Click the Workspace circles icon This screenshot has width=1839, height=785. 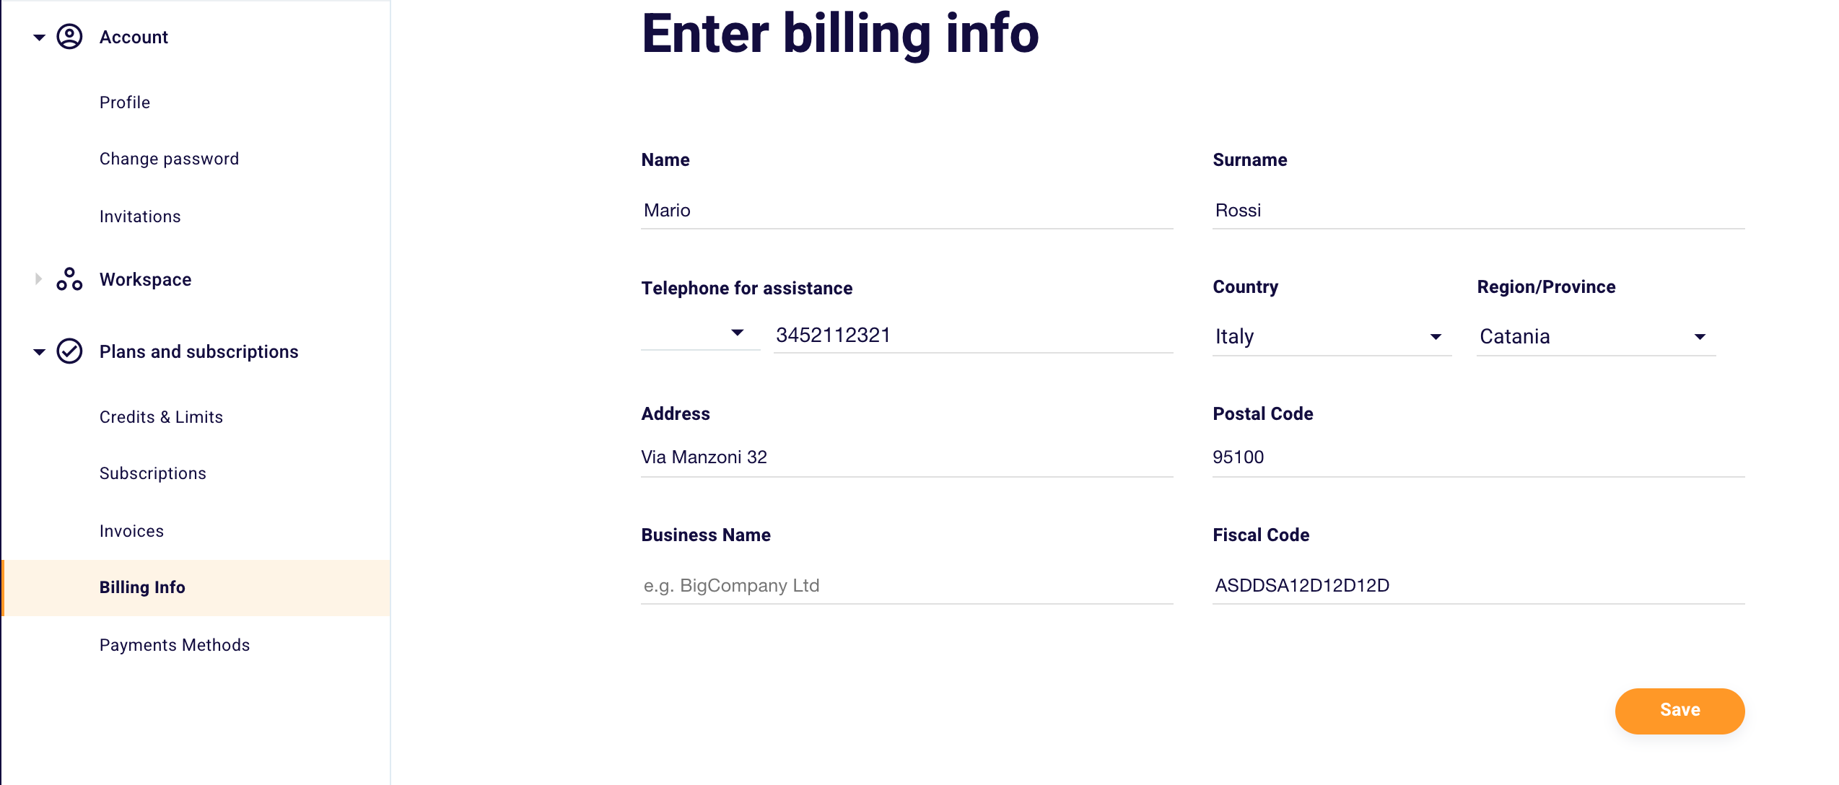69,279
